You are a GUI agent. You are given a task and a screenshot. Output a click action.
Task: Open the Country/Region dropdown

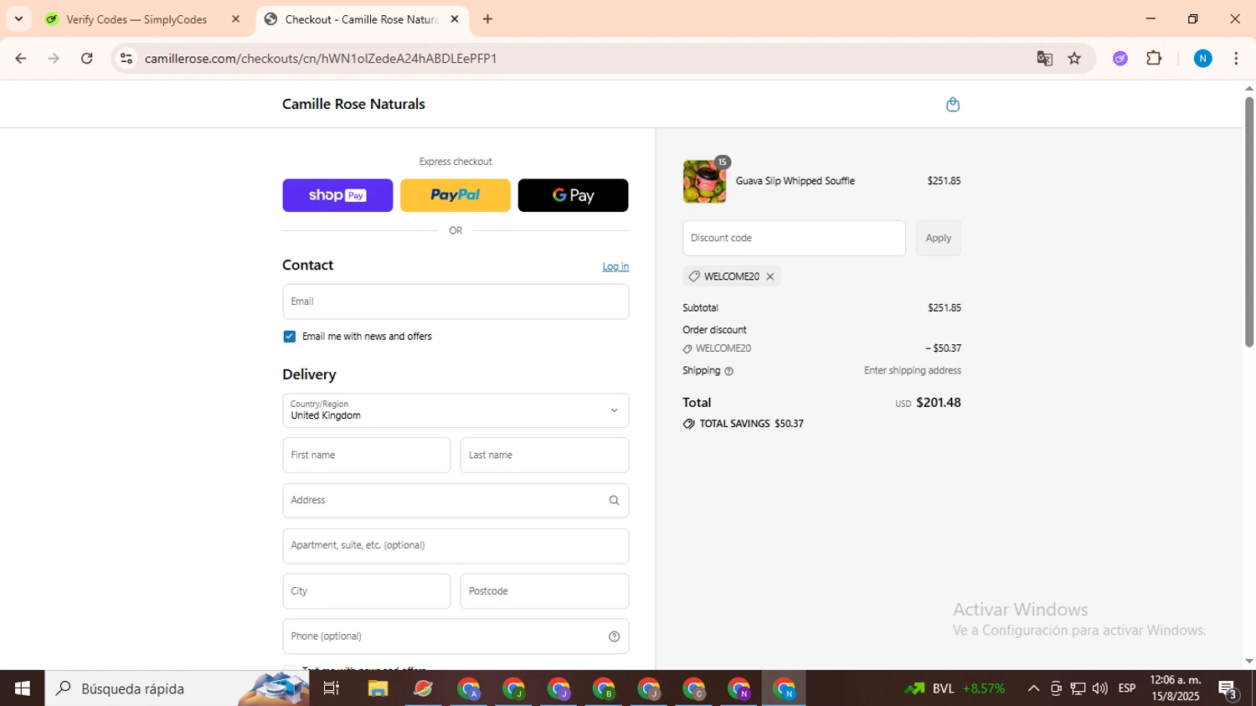tap(456, 410)
